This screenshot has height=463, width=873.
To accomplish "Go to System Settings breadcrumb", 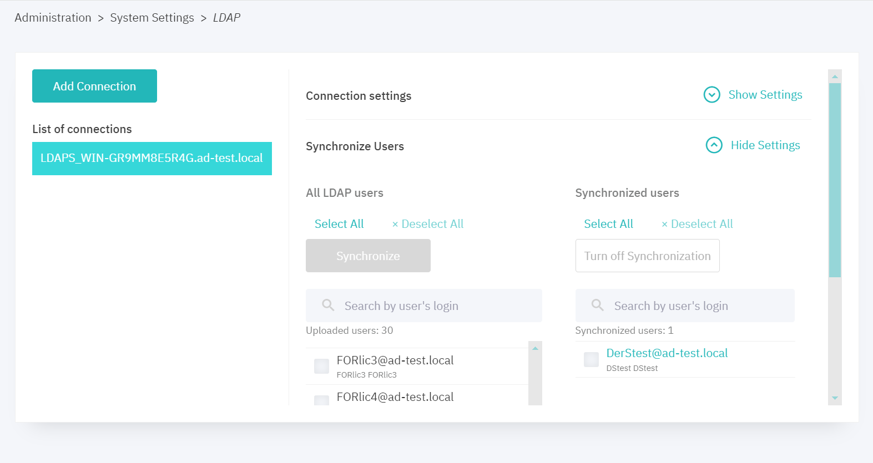I will 152,18.
